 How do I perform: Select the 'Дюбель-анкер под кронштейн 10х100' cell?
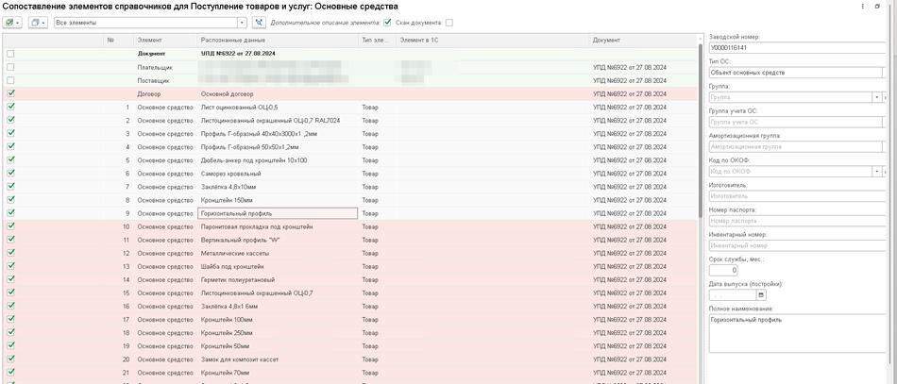[278, 160]
